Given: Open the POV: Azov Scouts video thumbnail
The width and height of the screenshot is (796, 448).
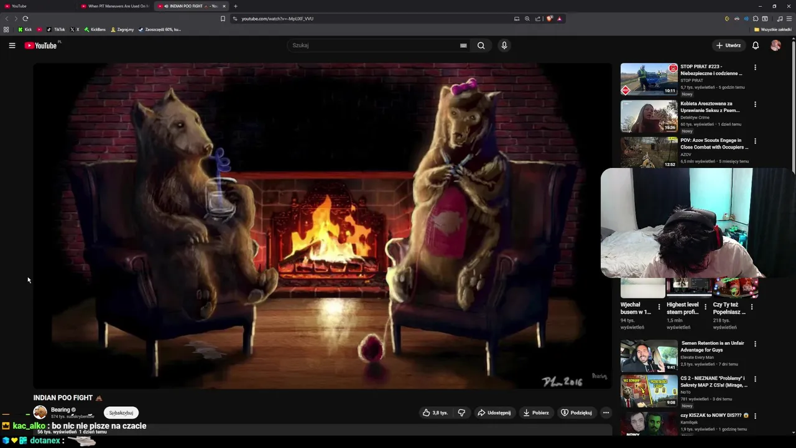Looking at the screenshot, I should 649,153.
